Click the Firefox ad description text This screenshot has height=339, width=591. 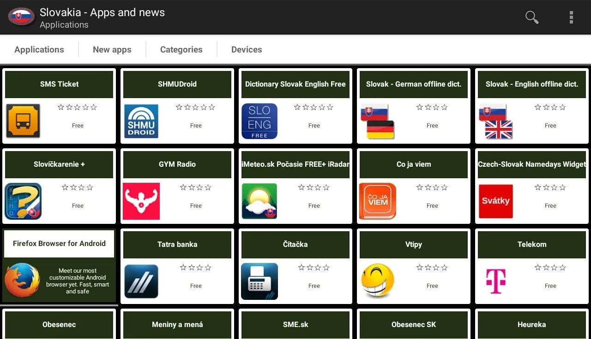tap(78, 281)
